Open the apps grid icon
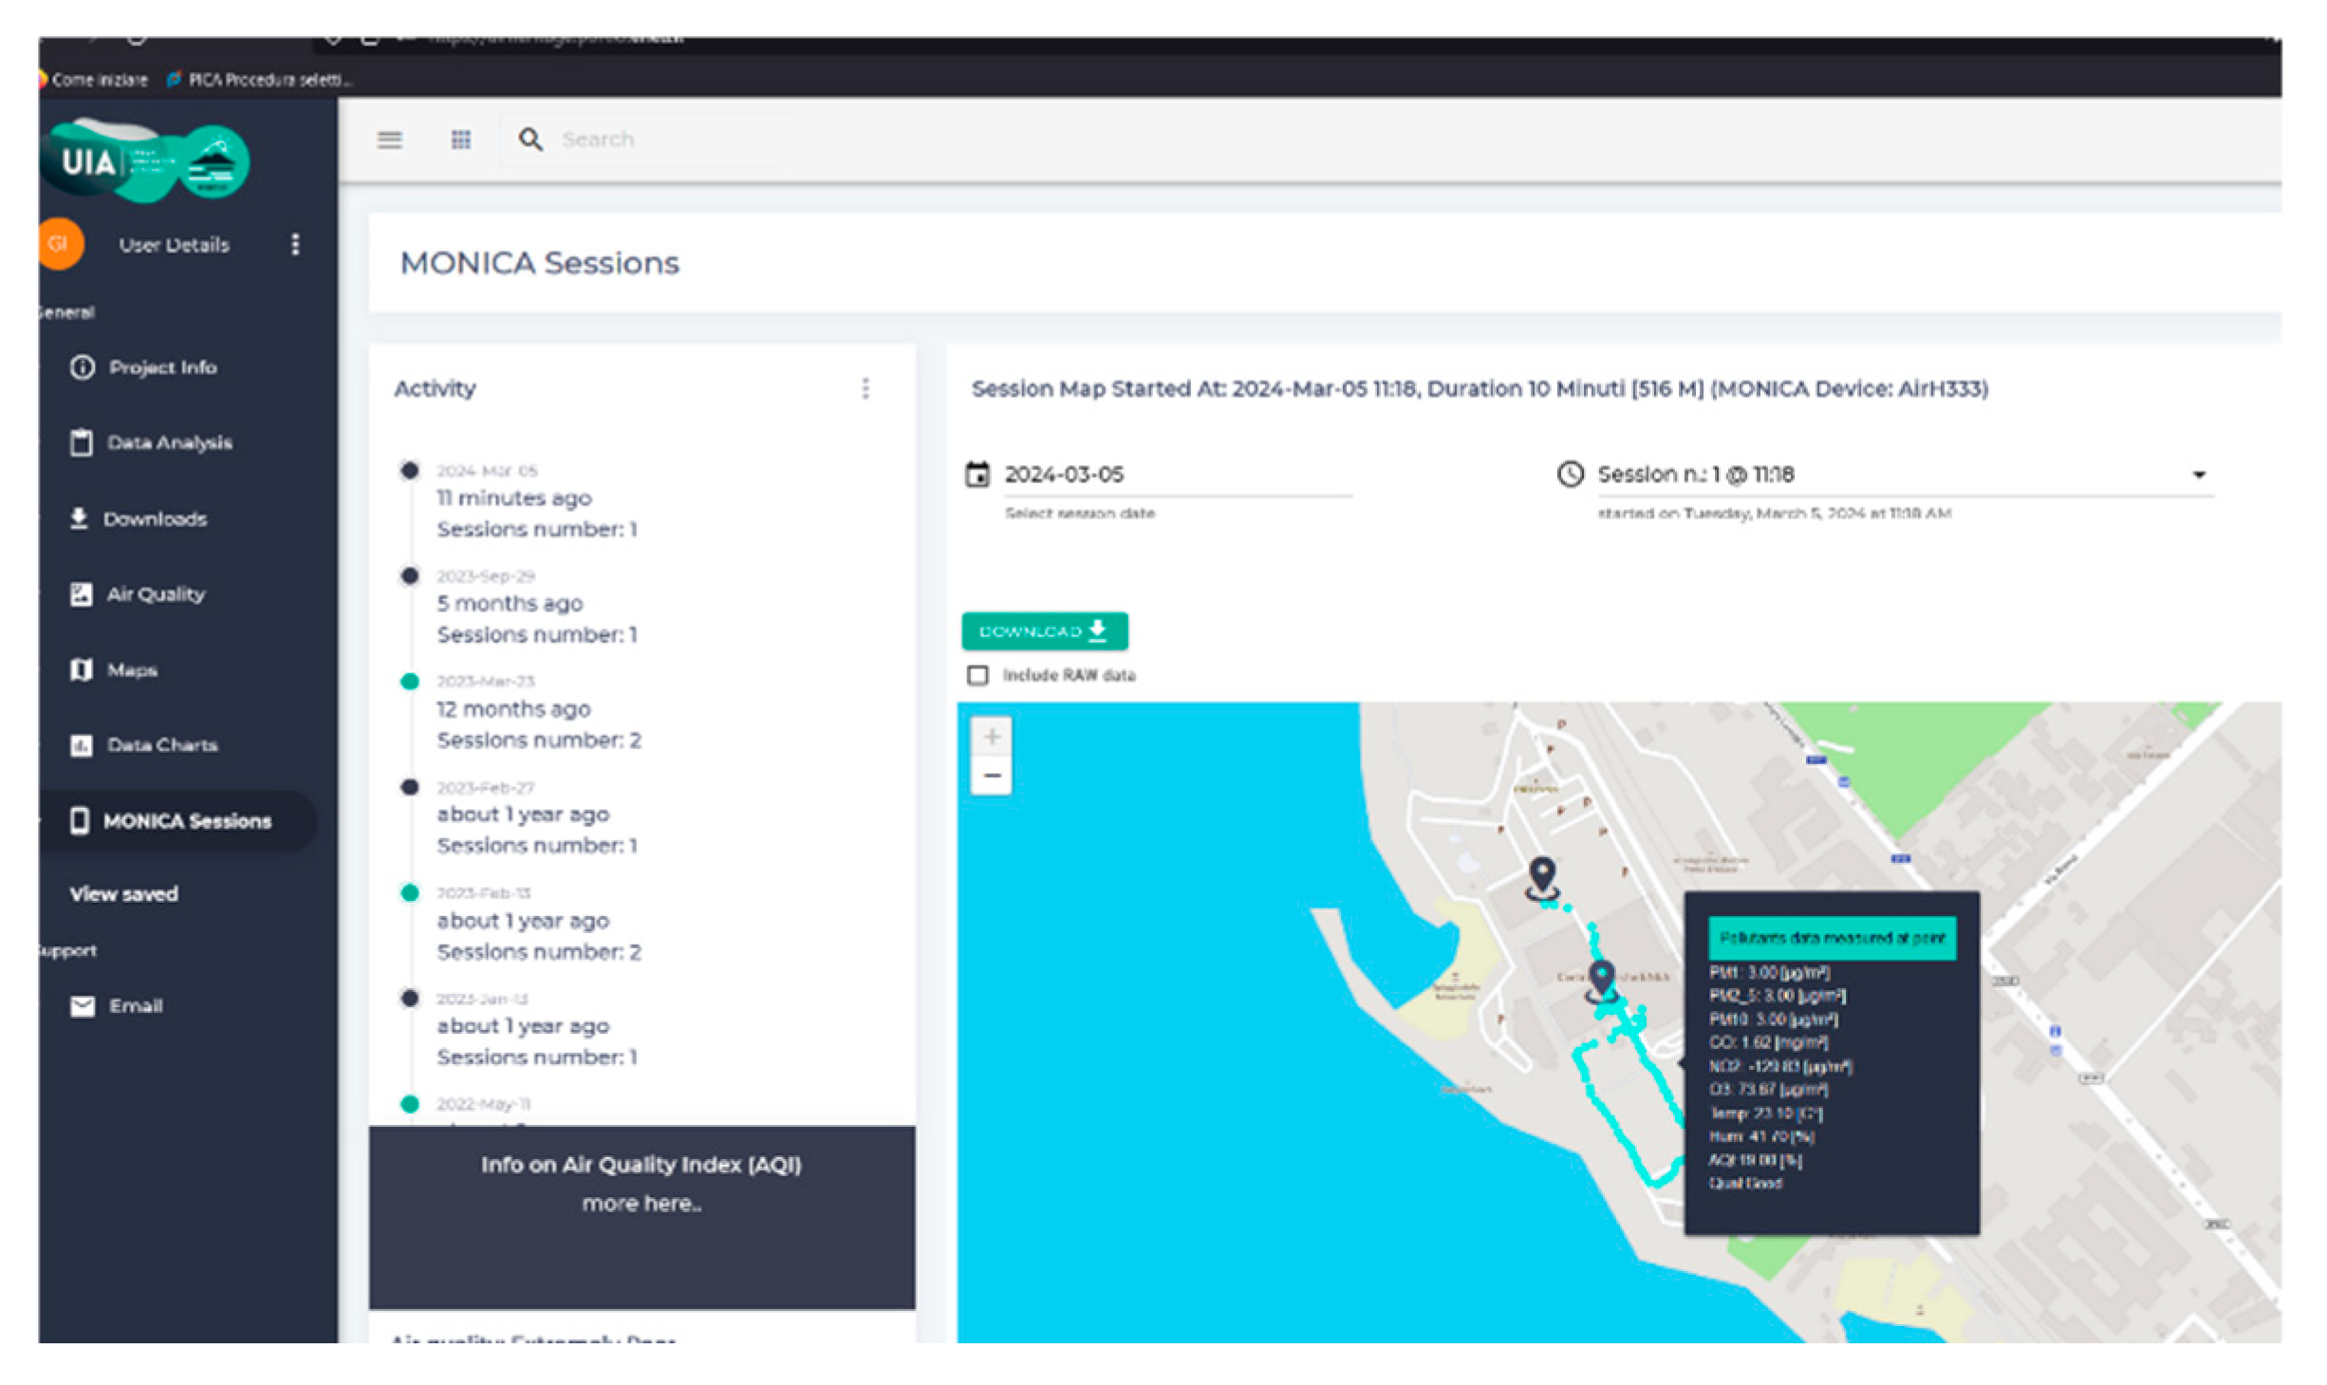 461,140
